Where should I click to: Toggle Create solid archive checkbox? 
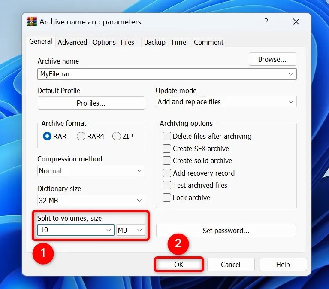click(167, 161)
